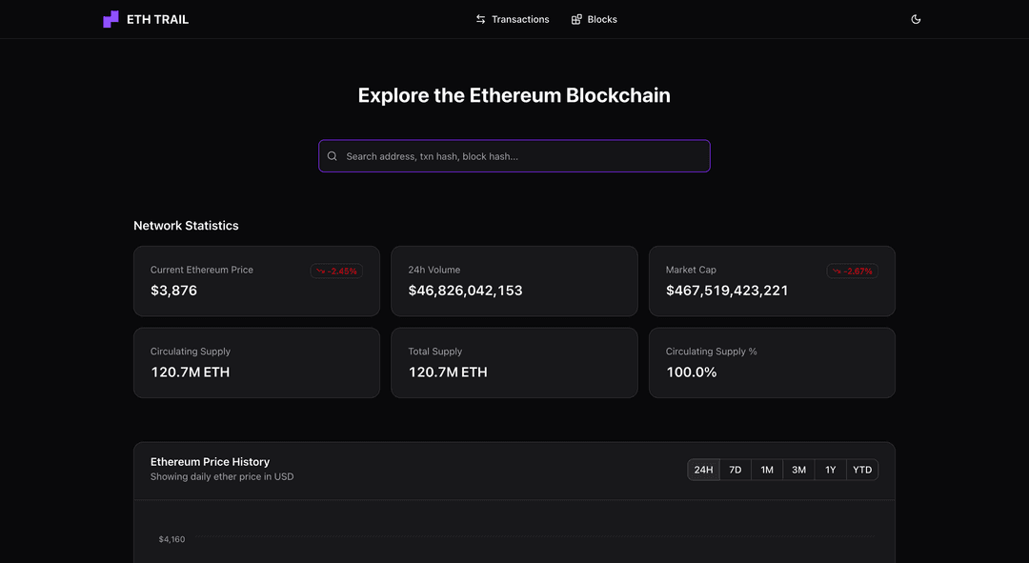This screenshot has width=1029, height=563.
Task: Click the blocks grid icon in the header
Action: click(575, 18)
